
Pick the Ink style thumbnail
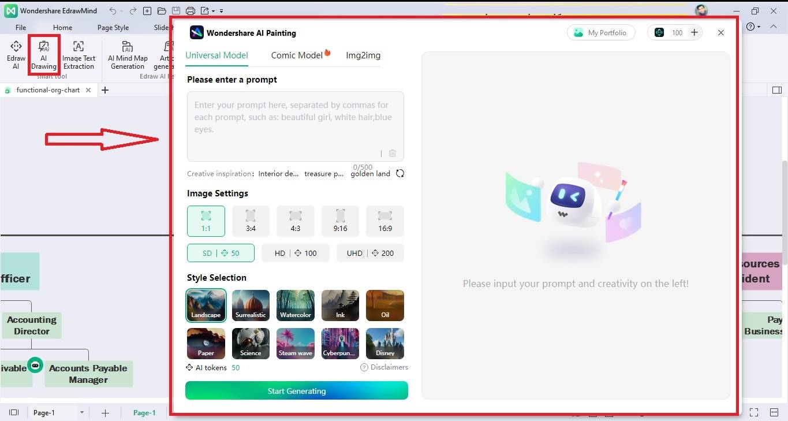coord(340,305)
